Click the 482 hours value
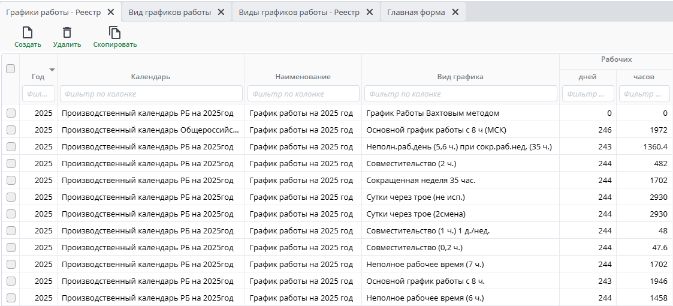The width and height of the screenshot is (673, 306). pyautogui.click(x=660, y=163)
